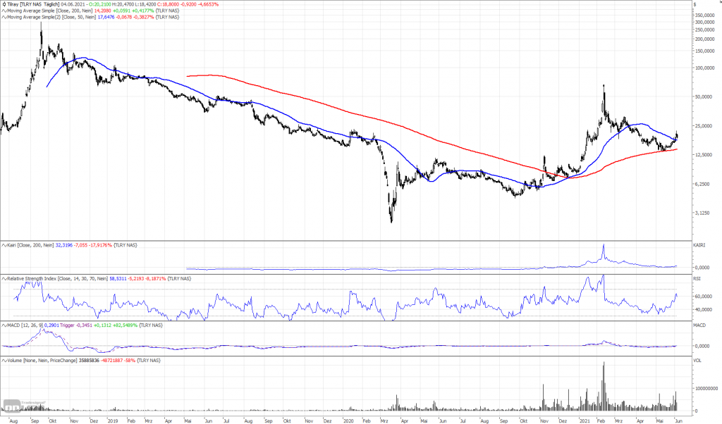Click the 100000000 volume axis label
This screenshot has height=424, width=722.
pyautogui.click(x=706, y=389)
